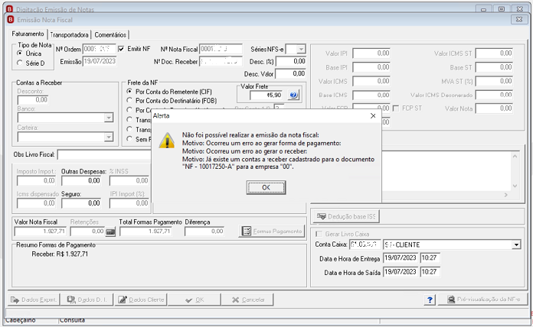
Task: Click the Data de Entrega date field
Action: coord(401,257)
